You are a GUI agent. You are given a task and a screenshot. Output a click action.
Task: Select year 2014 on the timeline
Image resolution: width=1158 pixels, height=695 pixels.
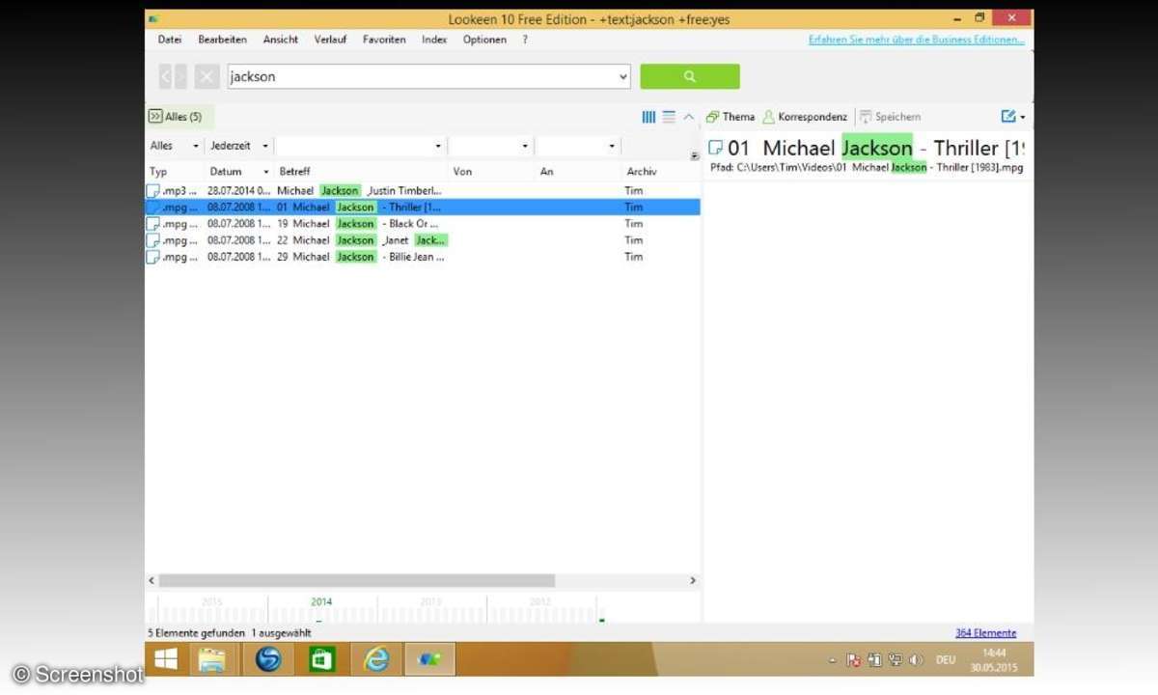point(321,602)
